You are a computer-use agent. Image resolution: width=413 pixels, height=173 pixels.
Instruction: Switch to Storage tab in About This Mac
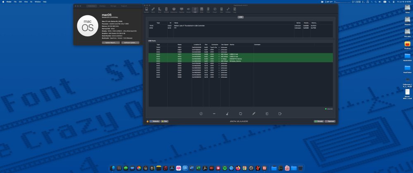[113, 6]
